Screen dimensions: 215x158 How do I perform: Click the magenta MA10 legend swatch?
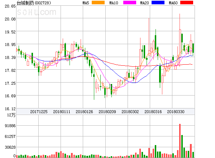click(130, 3)
